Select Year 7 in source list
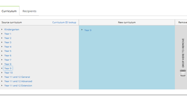Screen dimensions: 187x96 click(8, 60)
